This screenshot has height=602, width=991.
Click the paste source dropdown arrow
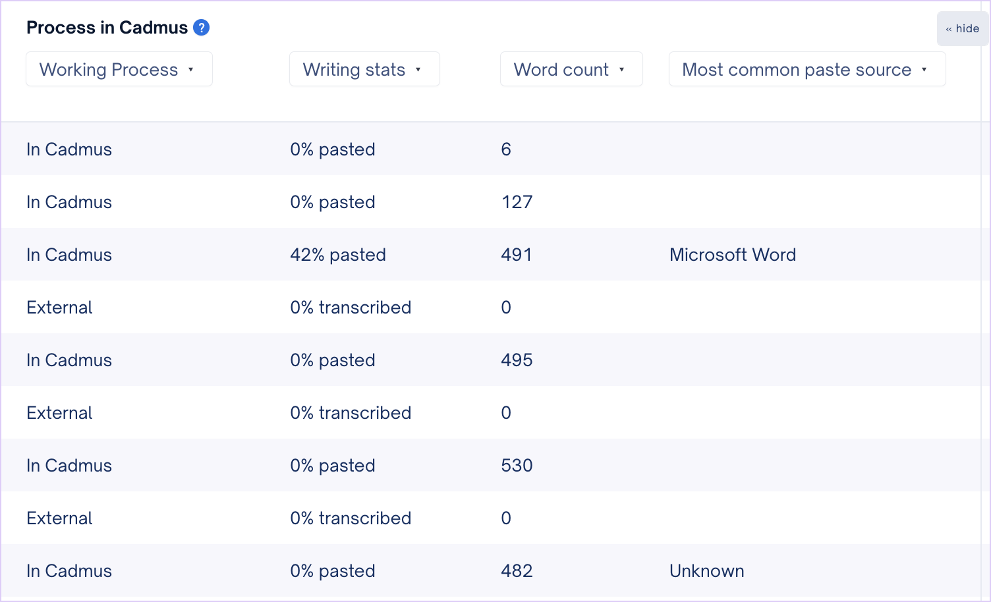point(924,70)
